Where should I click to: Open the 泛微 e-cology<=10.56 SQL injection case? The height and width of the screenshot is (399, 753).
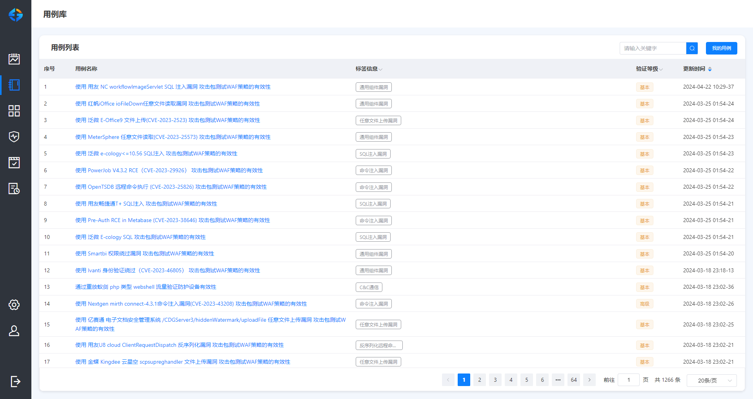coord(156,153)
